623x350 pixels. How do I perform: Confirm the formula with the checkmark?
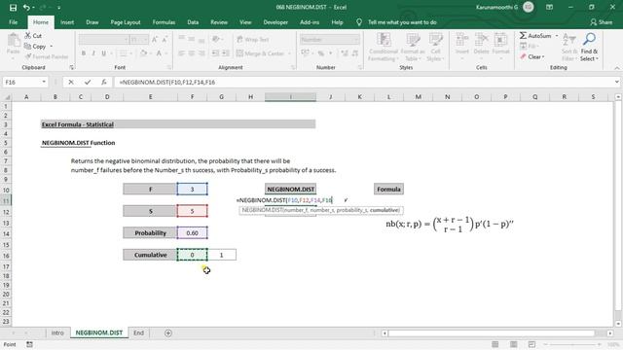(x=88, y=82)
